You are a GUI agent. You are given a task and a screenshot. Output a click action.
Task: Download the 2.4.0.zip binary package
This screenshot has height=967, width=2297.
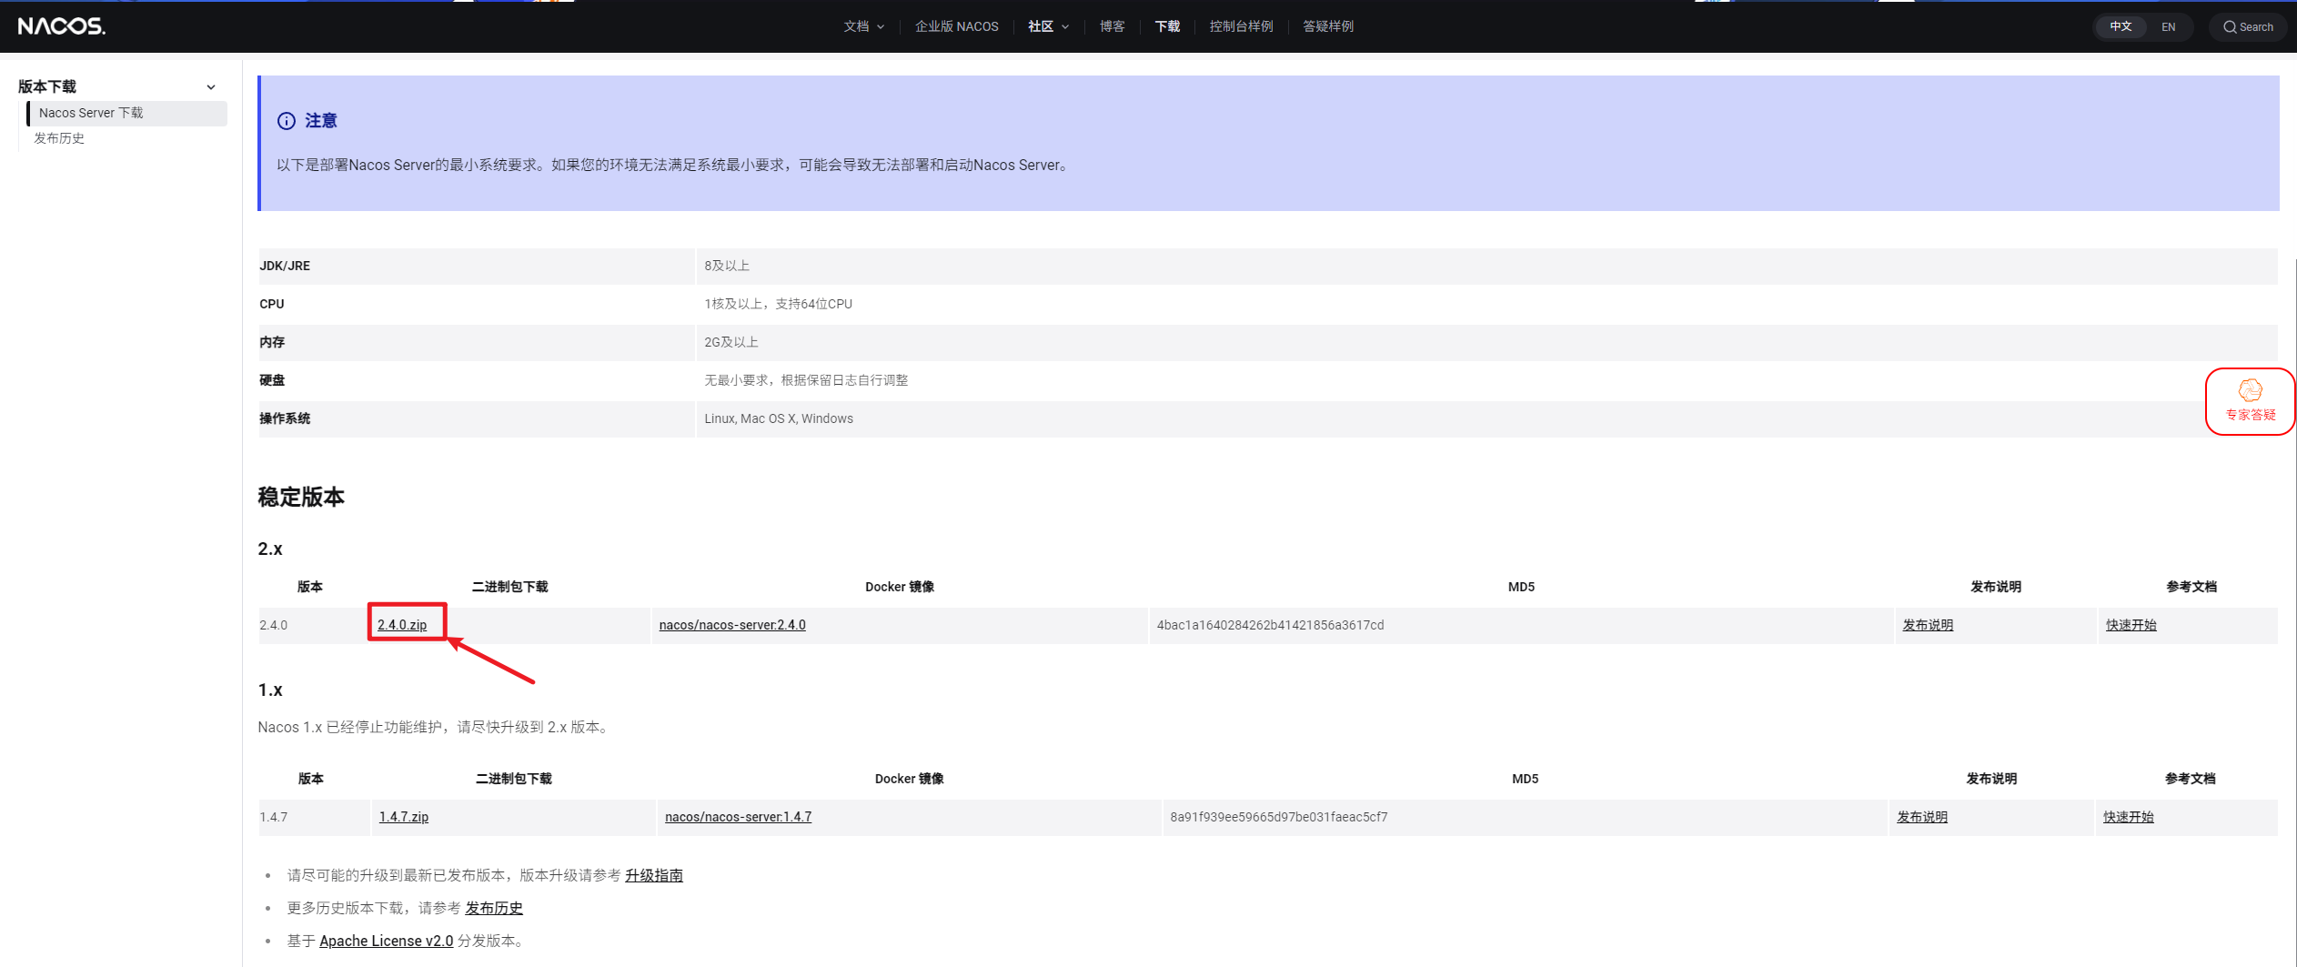click(x=402, y=625)
